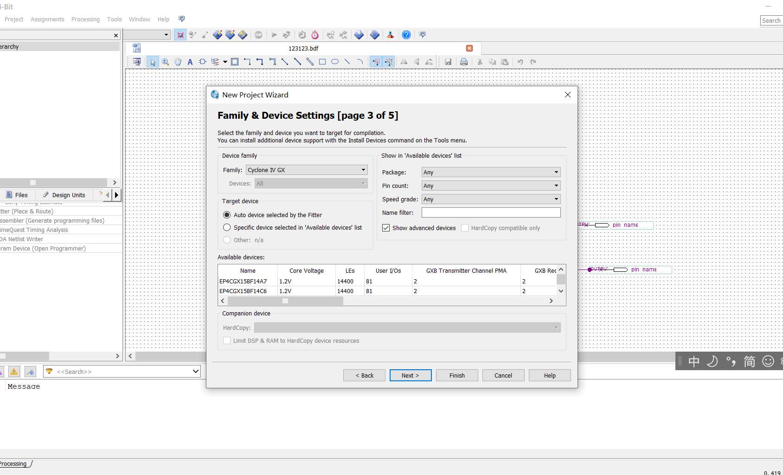
Task: Close the New Project Wizard dialog
Action: [x=568, y=95]
